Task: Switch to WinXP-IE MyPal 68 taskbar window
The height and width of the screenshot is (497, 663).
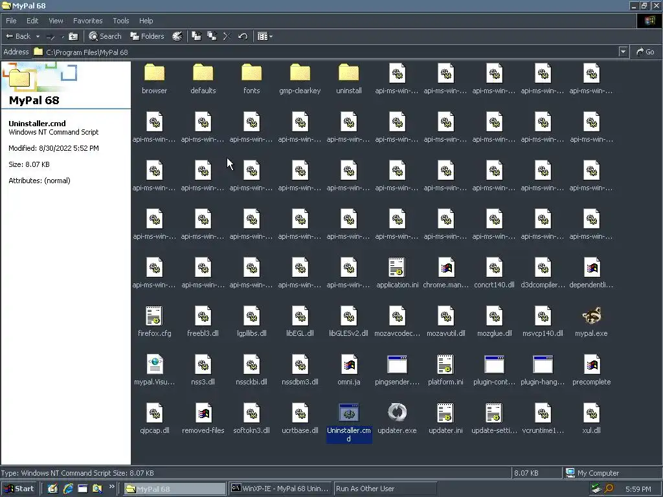Action: 280,489
